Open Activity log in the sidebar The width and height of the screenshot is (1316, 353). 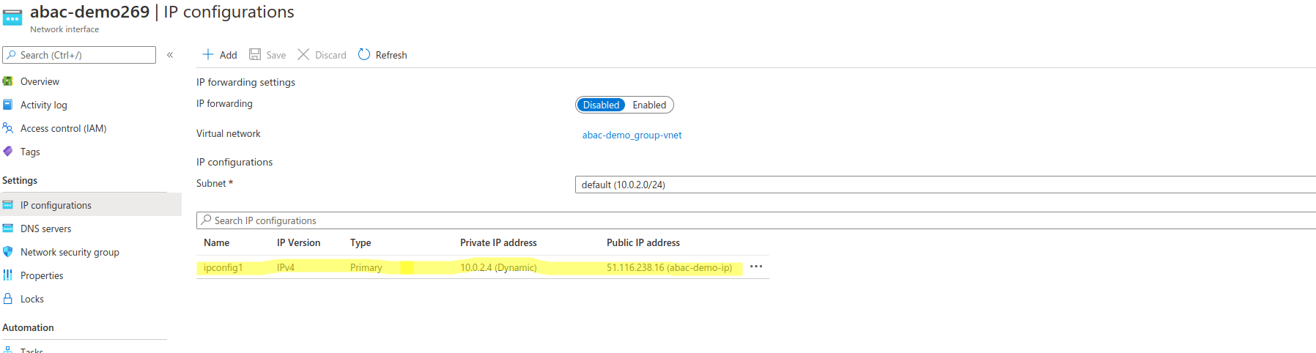click(x=43, y=105)
